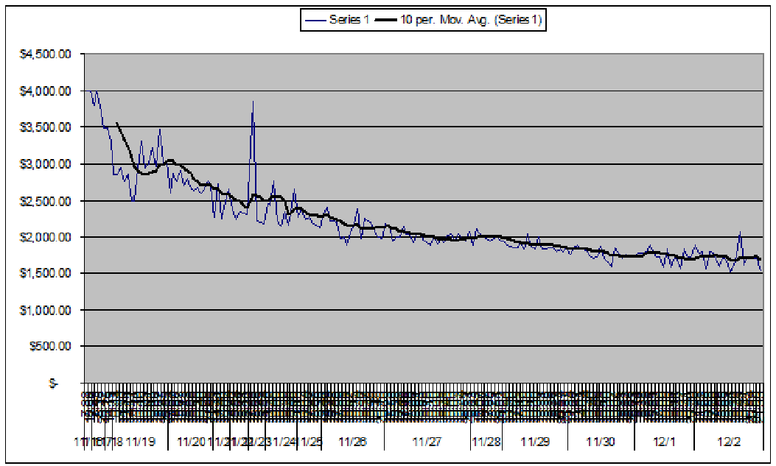This screenshot has width=776, height=466.
Task: Select the $1,000.00 axis value
Action: pos(47,310)
